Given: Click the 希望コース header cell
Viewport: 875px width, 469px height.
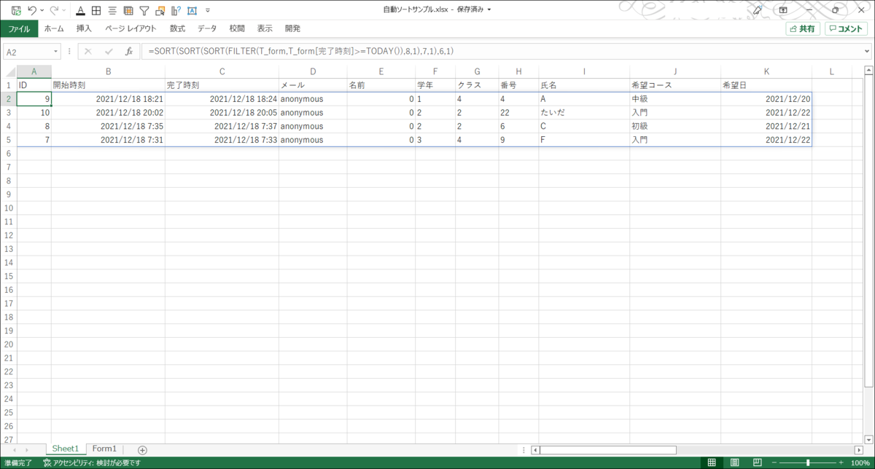Looking at the screenshot, I should tap(675, 85).
